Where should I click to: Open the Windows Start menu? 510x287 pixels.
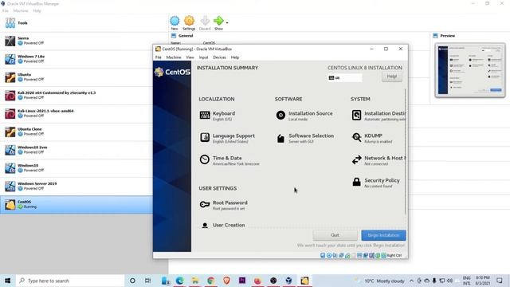8,281
